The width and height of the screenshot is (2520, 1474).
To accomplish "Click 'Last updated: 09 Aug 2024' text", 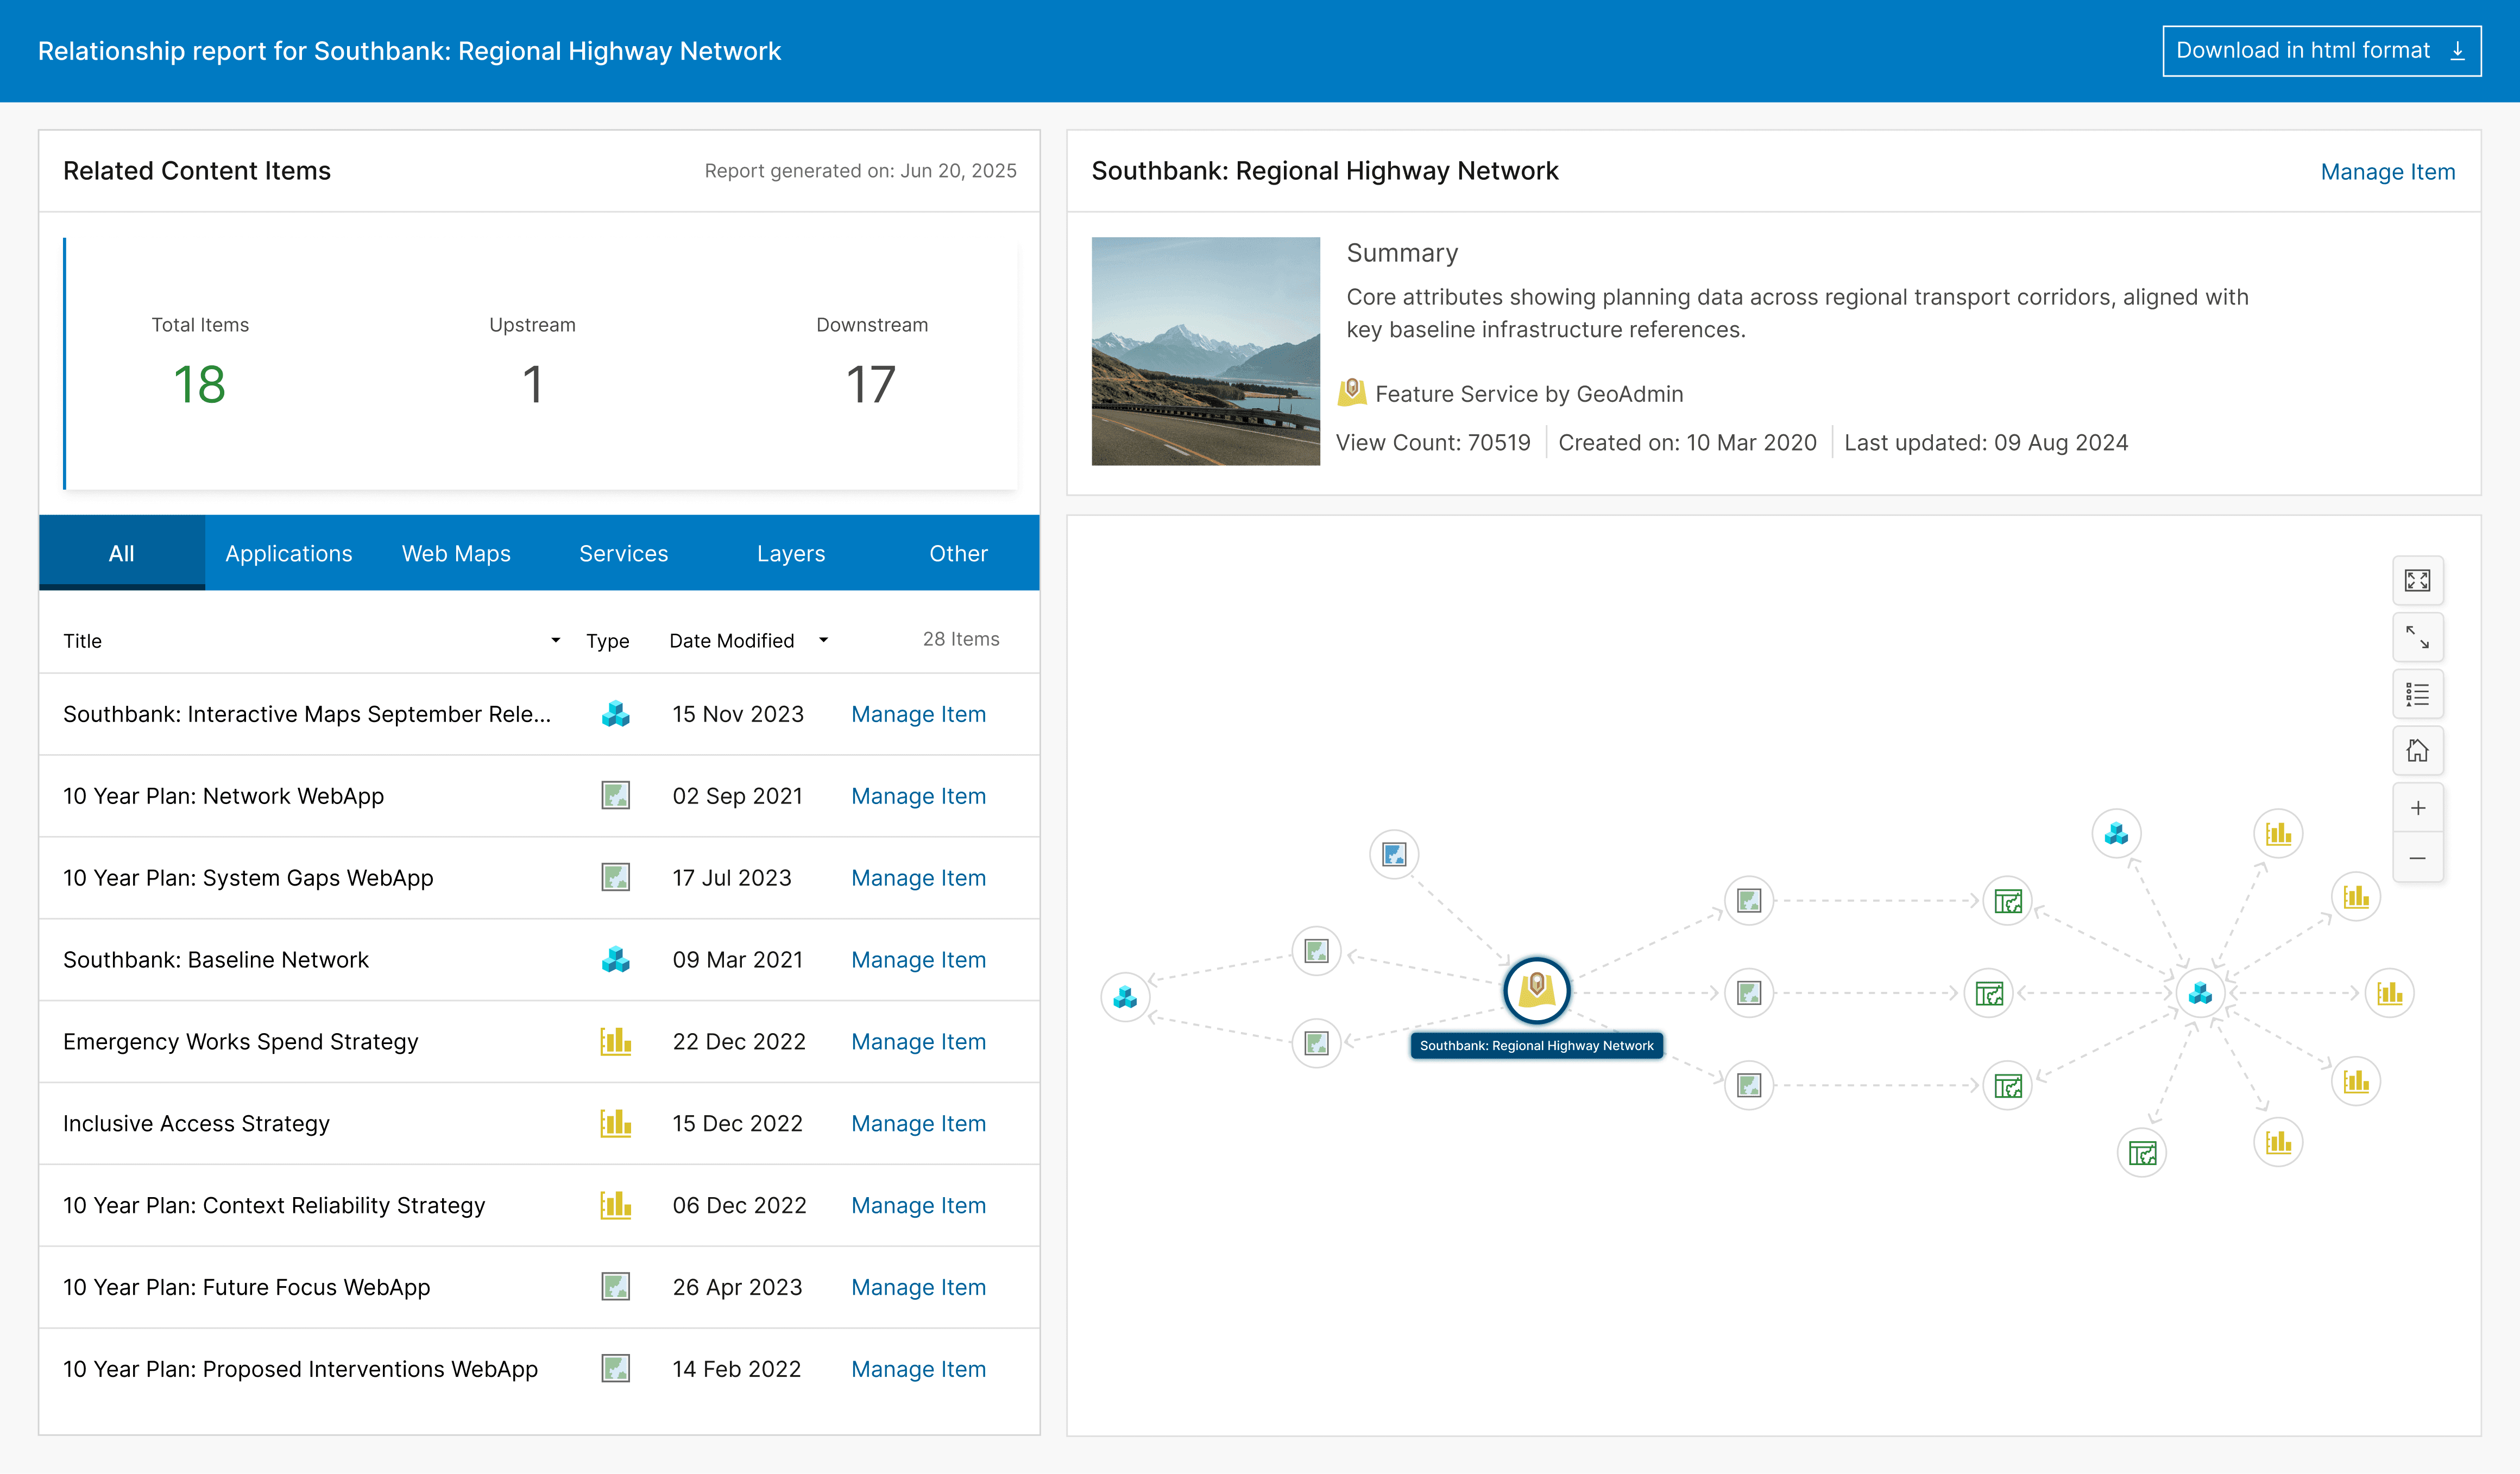I will [1986, 442].
